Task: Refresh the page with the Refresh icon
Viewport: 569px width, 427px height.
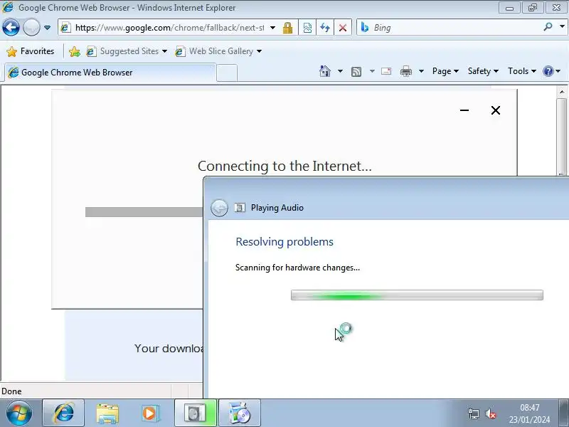Action: 325,28
